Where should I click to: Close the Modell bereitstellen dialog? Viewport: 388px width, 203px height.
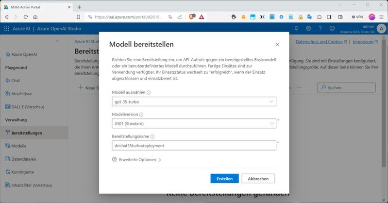click(x=277, y=44)
